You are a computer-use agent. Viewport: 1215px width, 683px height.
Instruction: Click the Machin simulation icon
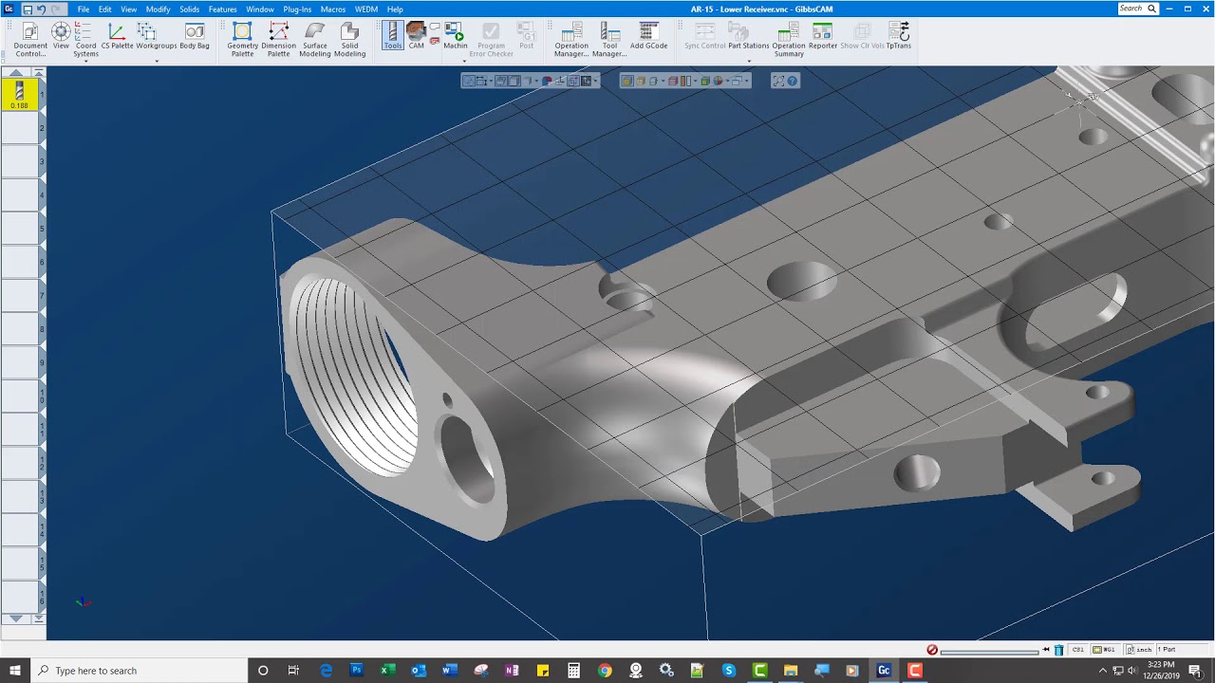point(455,36)
